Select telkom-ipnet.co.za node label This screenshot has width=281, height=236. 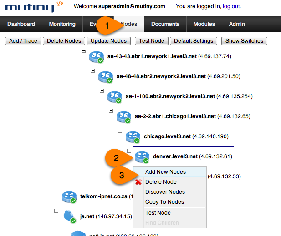pyautogui.click(x=107, y=196)
